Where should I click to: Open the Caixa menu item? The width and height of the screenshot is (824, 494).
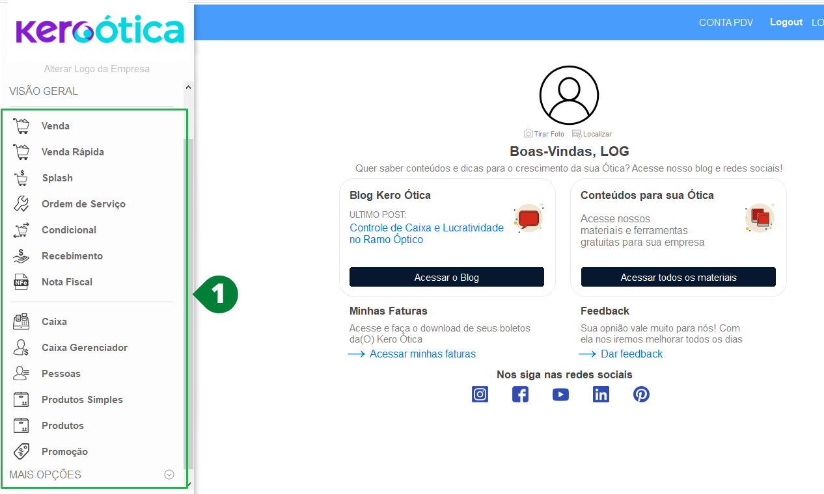tap(55, 321)
